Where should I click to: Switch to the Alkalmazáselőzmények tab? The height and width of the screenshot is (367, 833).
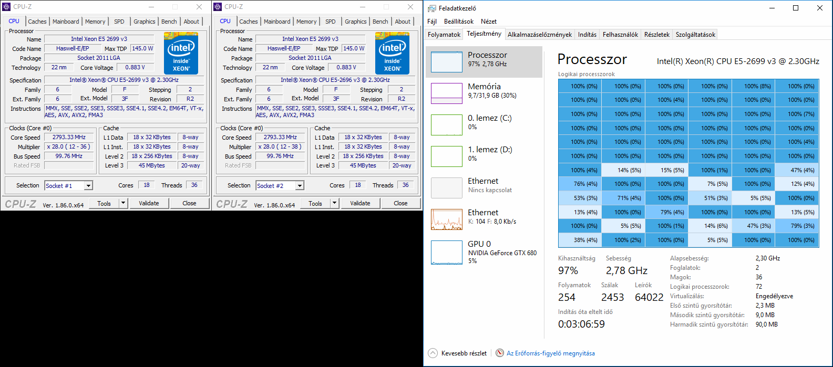coord(540,35)
